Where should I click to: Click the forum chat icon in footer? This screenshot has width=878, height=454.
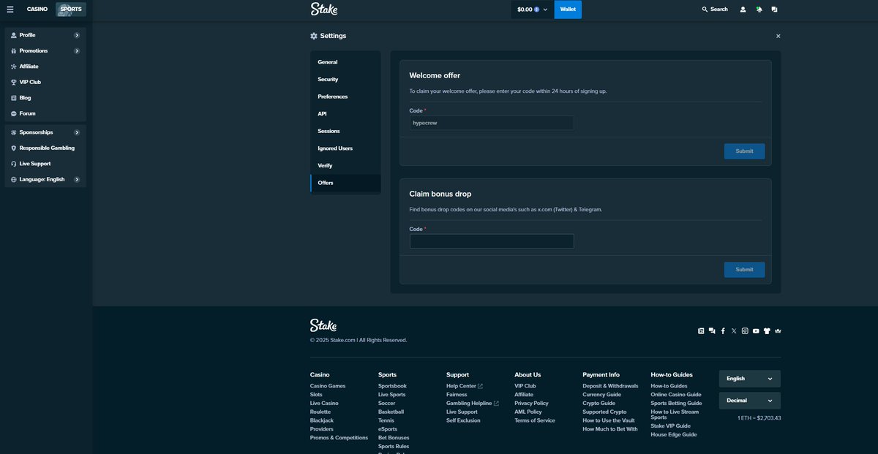click(712, 331)
